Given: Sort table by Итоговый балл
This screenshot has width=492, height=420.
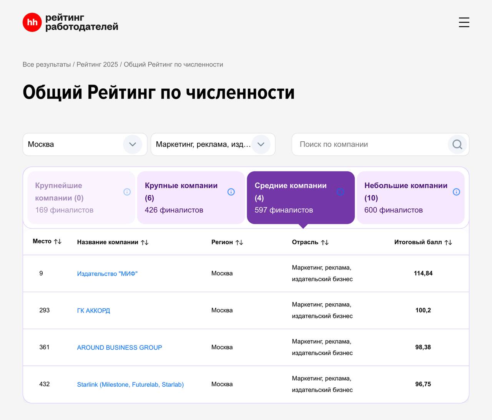Looking at the screenshot, I should [x=448, y=242].
